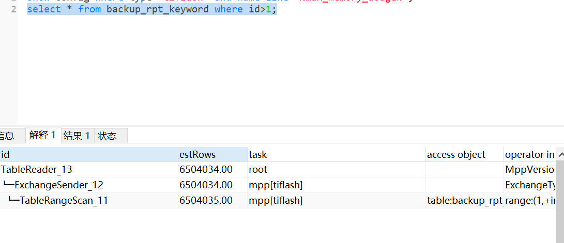This screenshot has width=564, height=243.
Task: Click the 6504035.00 estRows cell
Action: tap(206, 200)
